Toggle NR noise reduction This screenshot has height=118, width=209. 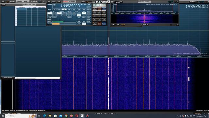(79, 17)
